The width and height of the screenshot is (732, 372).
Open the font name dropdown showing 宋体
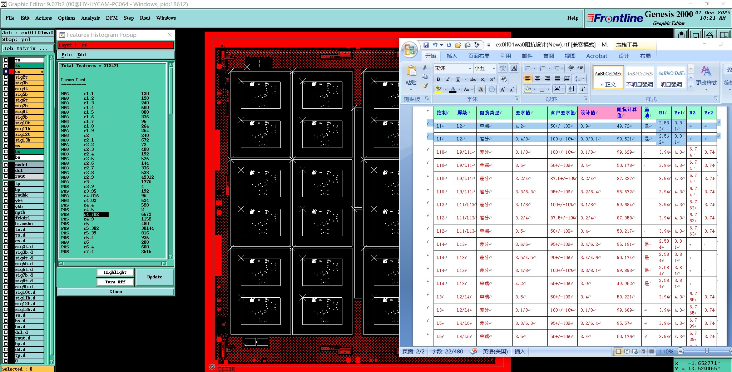point(470,68)
